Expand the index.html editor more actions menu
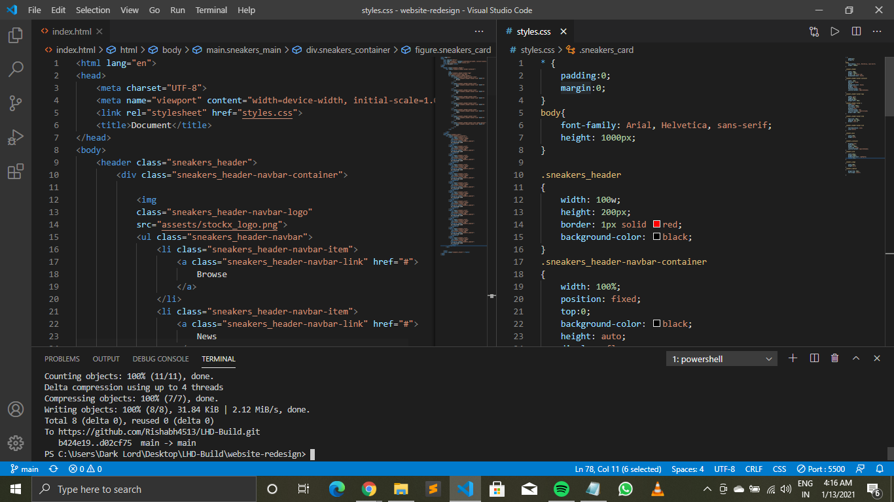Viewport: 894px width, 502px height. [x=479, y=31]
